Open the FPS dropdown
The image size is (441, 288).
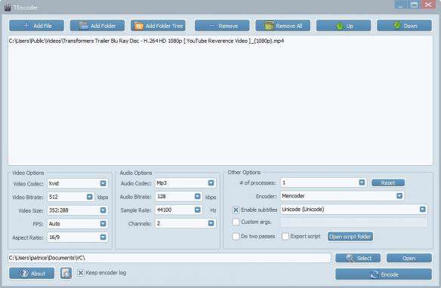click(x=103, y=224)
